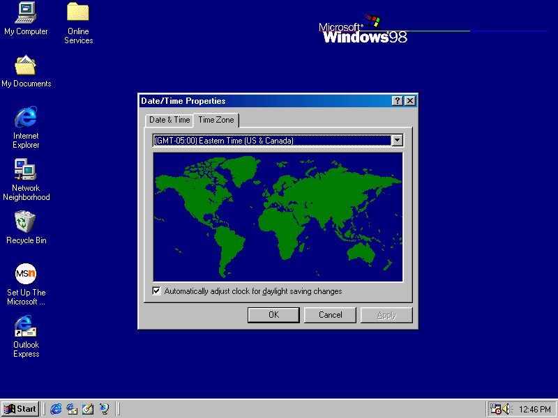Launch Outlook Express from Quick Launch
This screenshot has width=558, height=418.
click(72, 409)
